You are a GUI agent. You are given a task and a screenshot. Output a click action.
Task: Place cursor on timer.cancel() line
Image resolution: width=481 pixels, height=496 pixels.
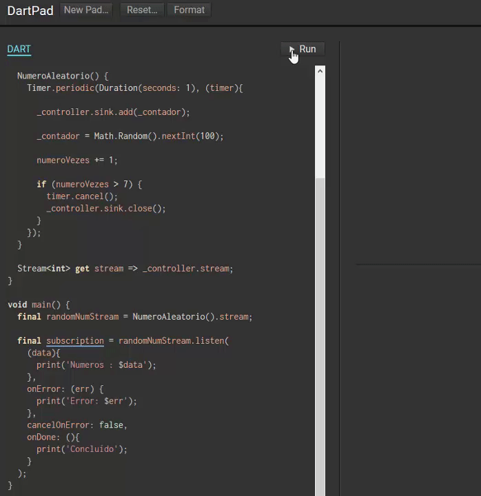82,196
